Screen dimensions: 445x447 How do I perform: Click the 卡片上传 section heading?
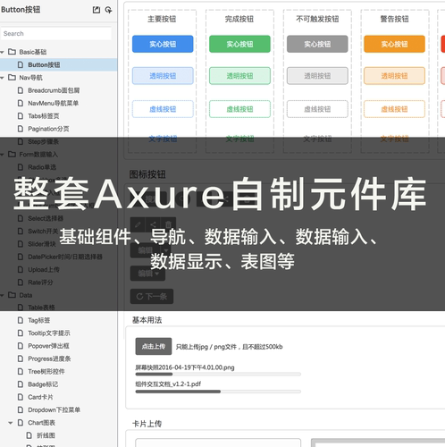[147, 424]
